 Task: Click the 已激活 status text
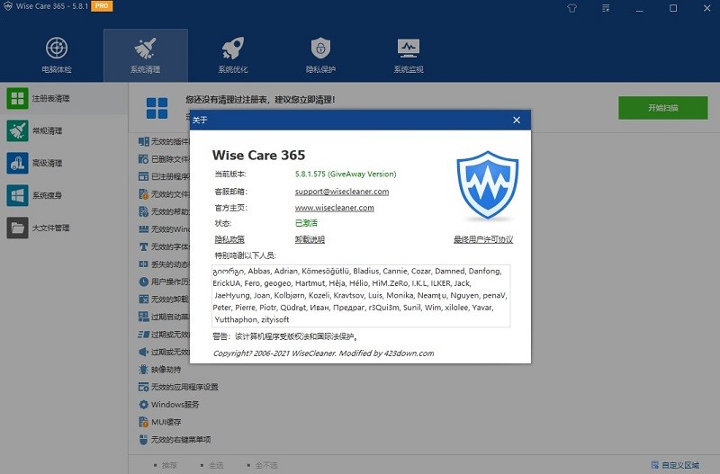(306, 223)
